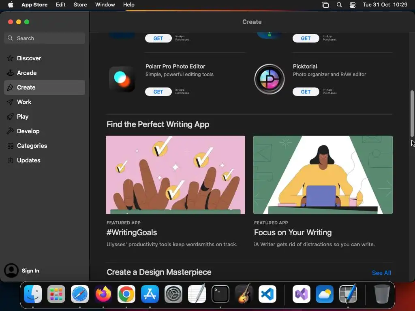Open the grid-and-pencil app in the Dock
This screenshot has height=311, width=415.
coord(348,294)
